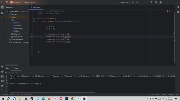Open Search Everywhere magnifier icon
Image resolution: width=180 pixels, height=101 pixels.
pos(156,2)
